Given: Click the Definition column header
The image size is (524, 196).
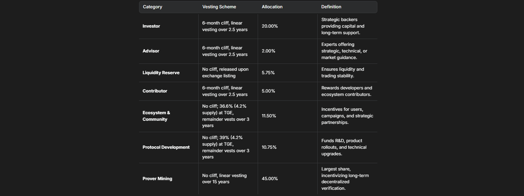Looking at the screenshot, I should click(331, 7).
